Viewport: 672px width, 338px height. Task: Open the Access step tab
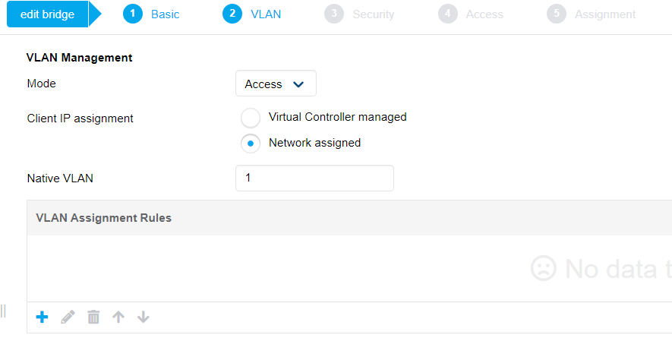point(484,14)
